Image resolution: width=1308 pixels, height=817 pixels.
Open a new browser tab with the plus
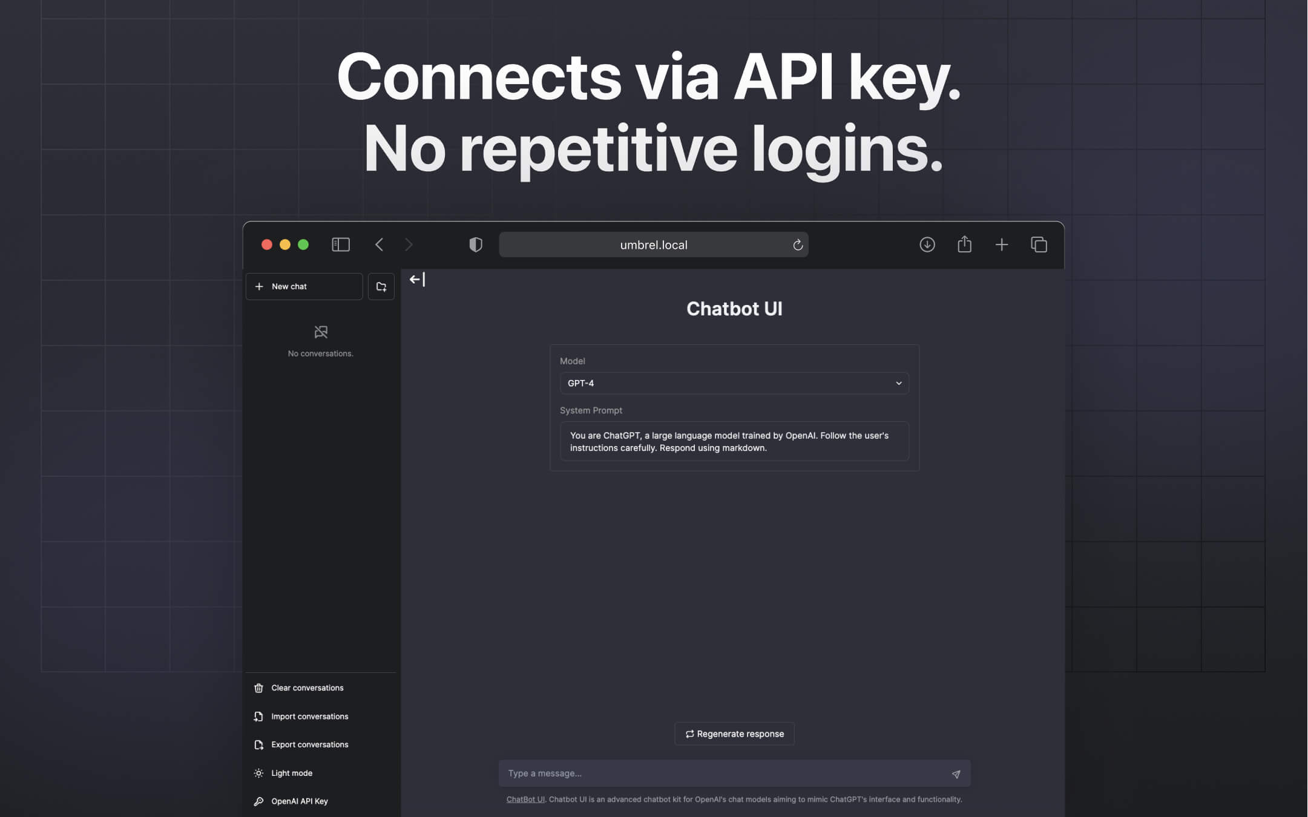point(1001,244)
